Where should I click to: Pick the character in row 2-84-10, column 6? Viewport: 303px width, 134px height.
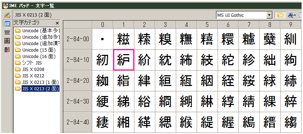[x=228, y=60]
